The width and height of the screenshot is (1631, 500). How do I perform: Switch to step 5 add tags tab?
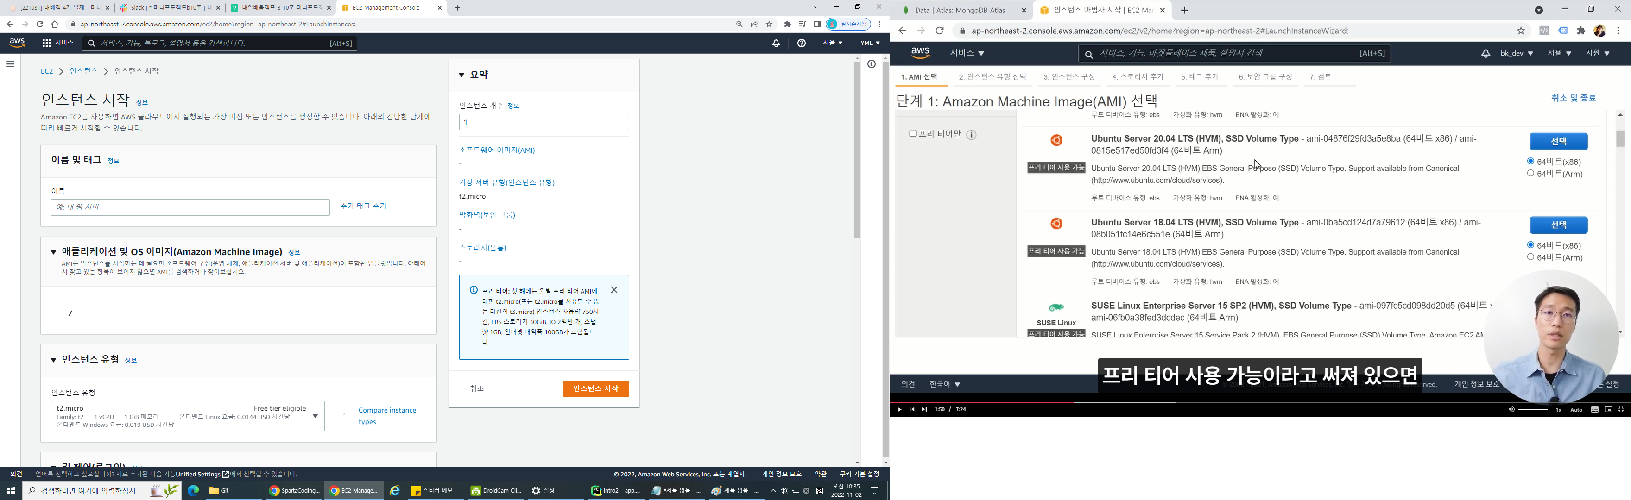click(1200, 77)
